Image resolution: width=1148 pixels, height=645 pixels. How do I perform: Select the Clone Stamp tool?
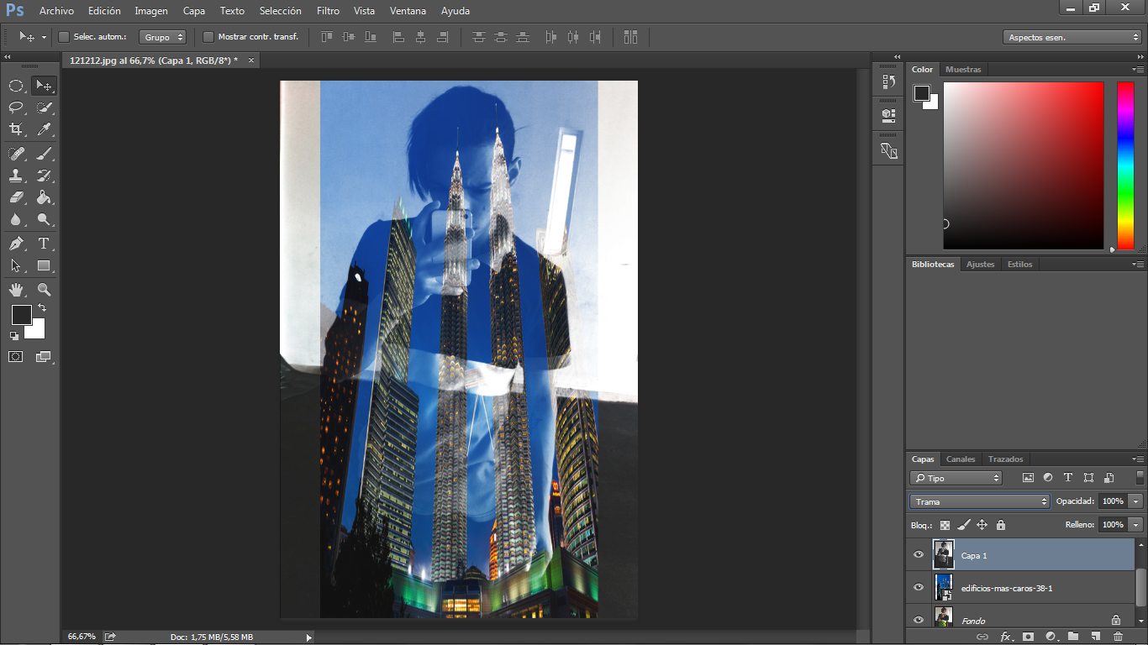(x=16, y=176)
